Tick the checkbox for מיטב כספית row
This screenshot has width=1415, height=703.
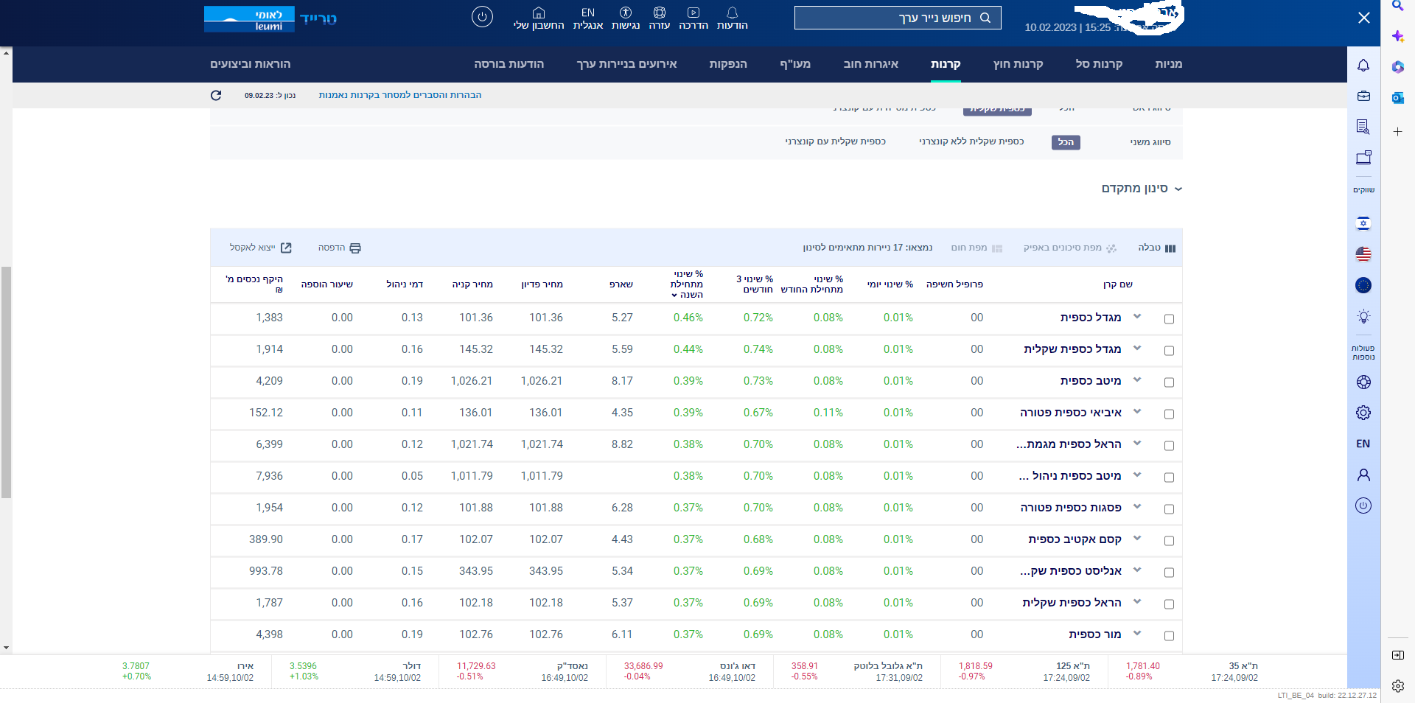pos(1169,382)
